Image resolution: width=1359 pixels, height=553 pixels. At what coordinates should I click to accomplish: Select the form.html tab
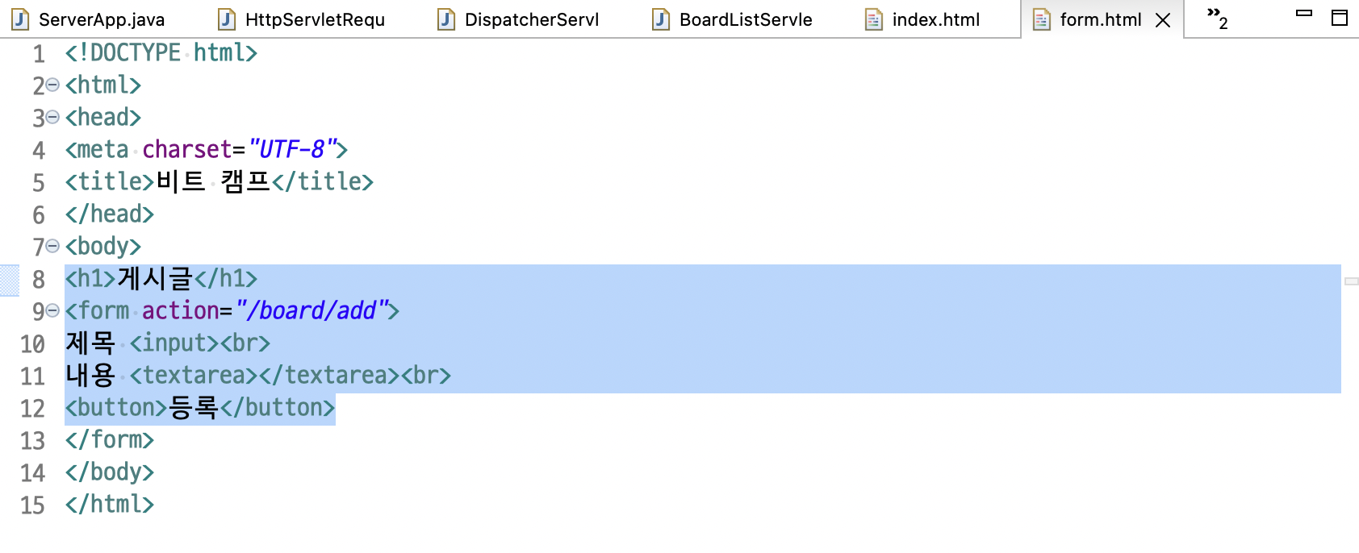[1100, 19]
